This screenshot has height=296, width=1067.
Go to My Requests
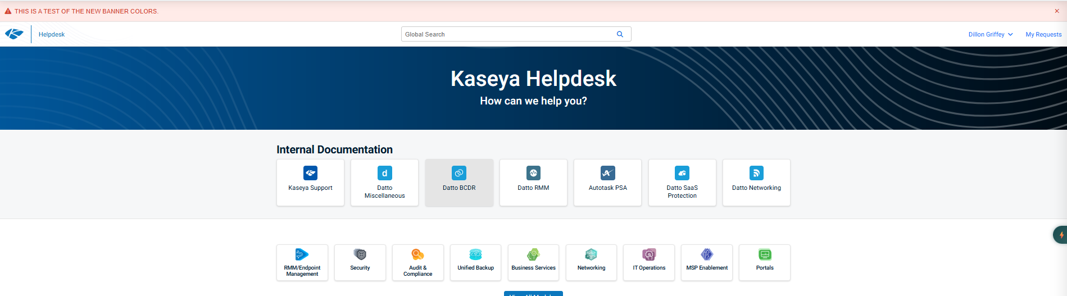[1043, 34]
